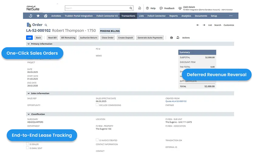This screenshot has width=253, height=157.
Task: Click the Search link at top right
Action: 218,25
